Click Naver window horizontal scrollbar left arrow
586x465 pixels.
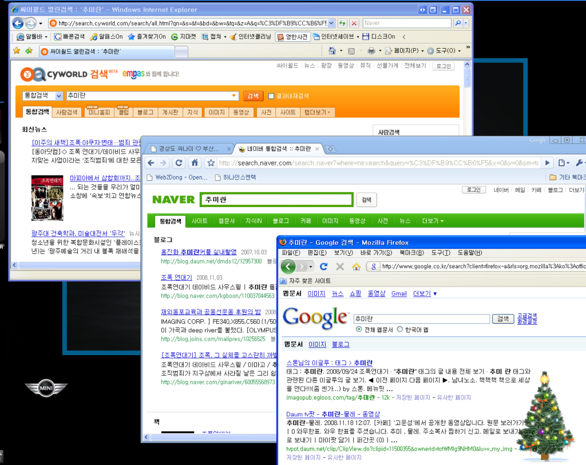click(146, 437)
